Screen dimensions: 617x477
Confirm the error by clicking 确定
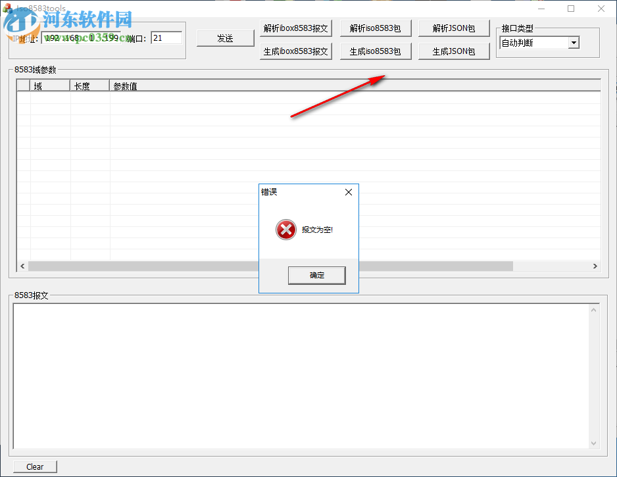point(316,275)
